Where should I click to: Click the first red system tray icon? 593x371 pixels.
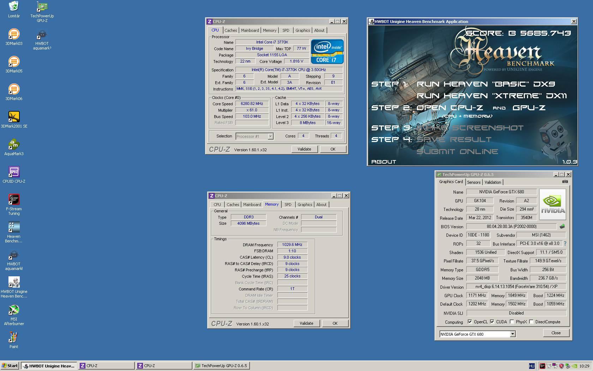tap(542, 366)
